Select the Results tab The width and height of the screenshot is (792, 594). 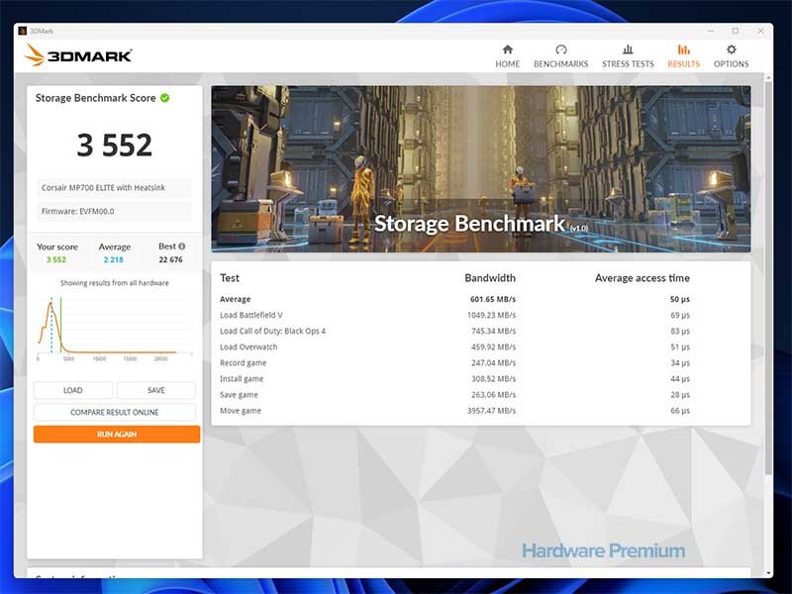click(683, 56)
